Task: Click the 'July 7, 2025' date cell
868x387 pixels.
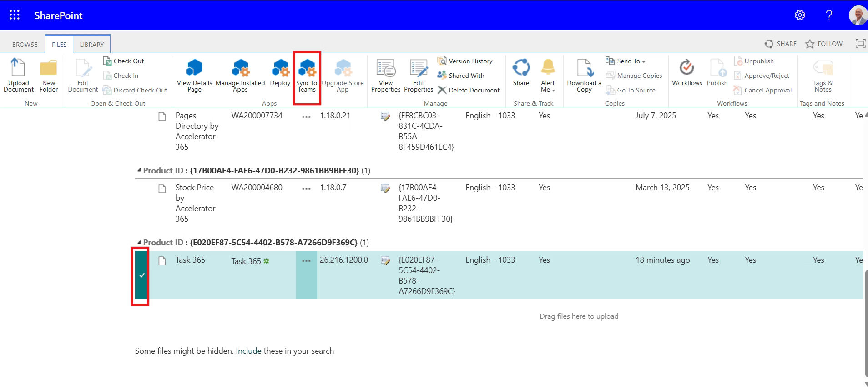Action: coord(656,116)
